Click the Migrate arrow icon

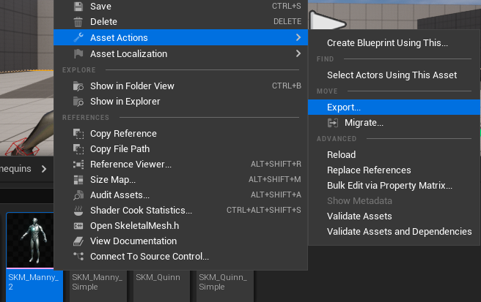pyautogui.click(x=333, y=123)
